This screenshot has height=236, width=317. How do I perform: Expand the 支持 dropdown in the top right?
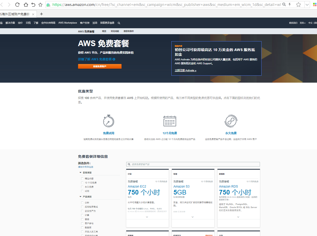pyautogui.click(x=302, y=23)
